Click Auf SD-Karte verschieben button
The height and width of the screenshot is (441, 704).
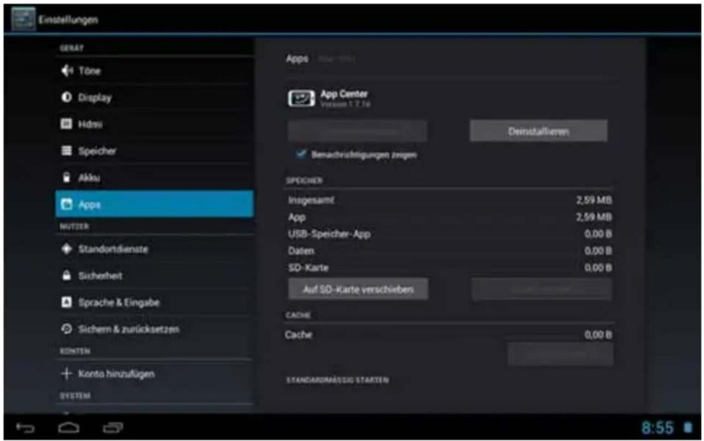click(358, 289)
